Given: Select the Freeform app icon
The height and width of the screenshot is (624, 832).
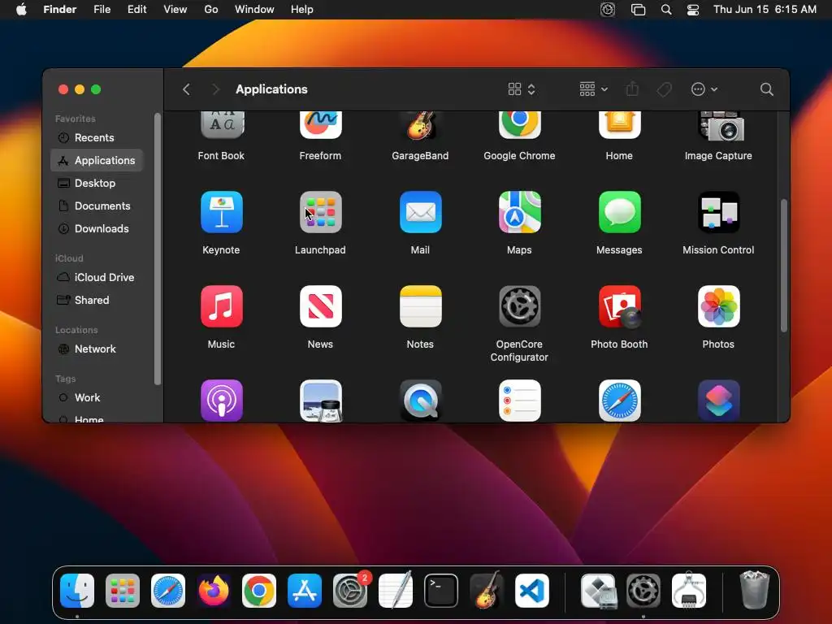Looking at the screenshot, I should [320, 125].
